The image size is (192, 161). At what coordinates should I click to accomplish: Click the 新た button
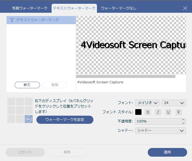coord(27,85)
